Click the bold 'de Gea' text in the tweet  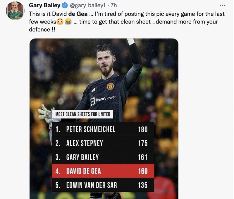(x=77, y=14)
